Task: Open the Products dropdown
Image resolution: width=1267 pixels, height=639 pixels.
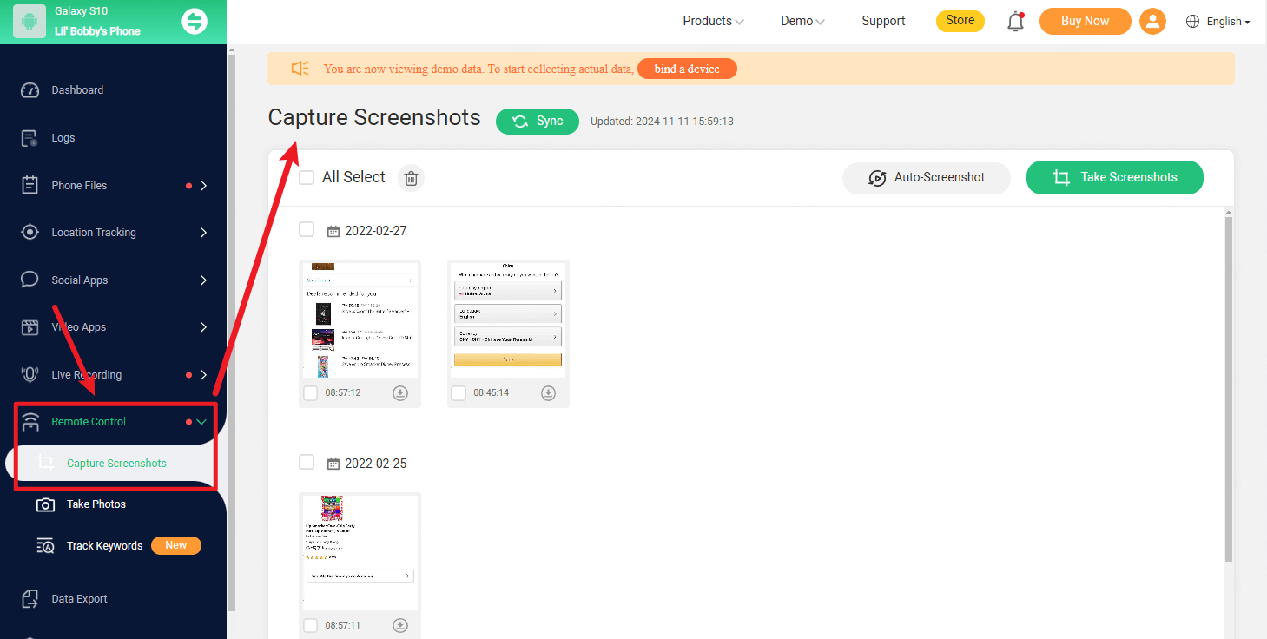Action: pos(712,21)
